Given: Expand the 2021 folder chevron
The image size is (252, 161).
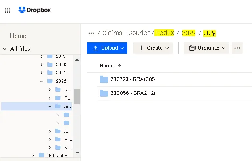Looking at the screenshot, I should click(42, 73).
